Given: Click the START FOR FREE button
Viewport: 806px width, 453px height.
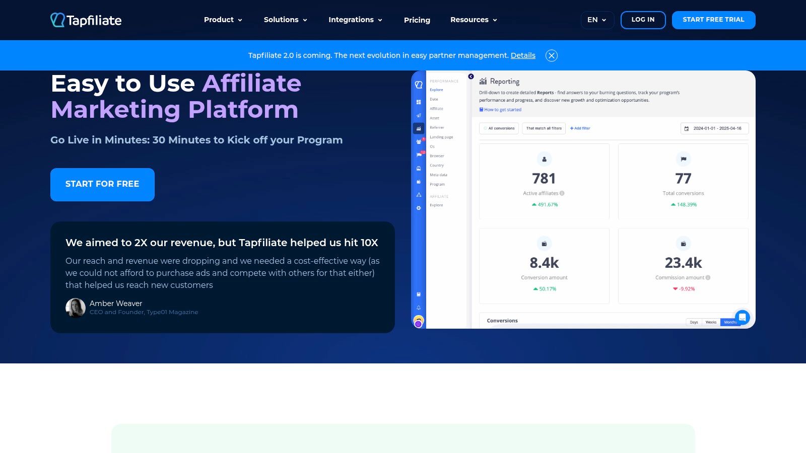Looking at the screenshot, I should (x=102, y=184).
